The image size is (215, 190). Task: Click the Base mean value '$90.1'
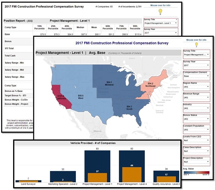pyautogui.click(x=98, y=34)
